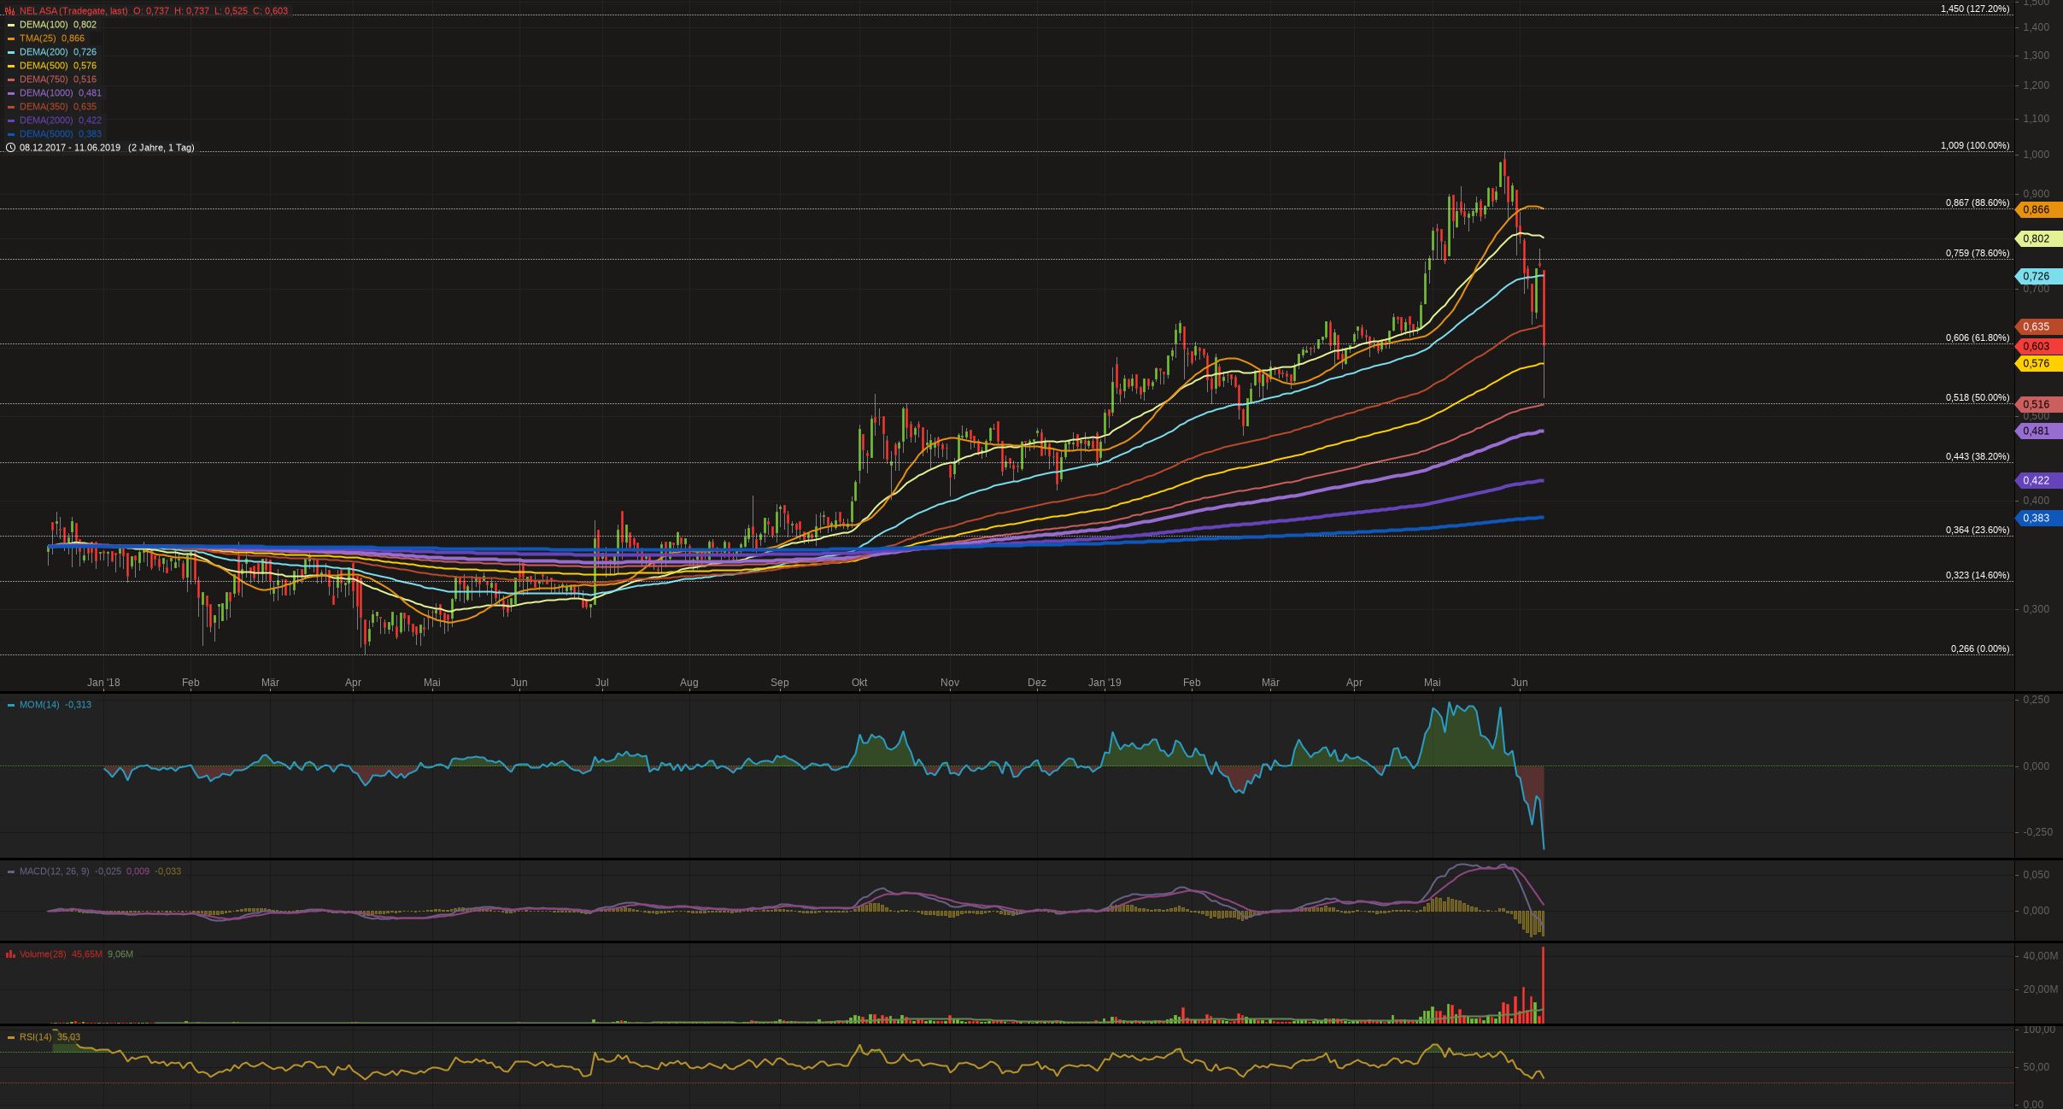Click the red 0,603 last price tag

pyautogui.click(x=2037, y=346)
